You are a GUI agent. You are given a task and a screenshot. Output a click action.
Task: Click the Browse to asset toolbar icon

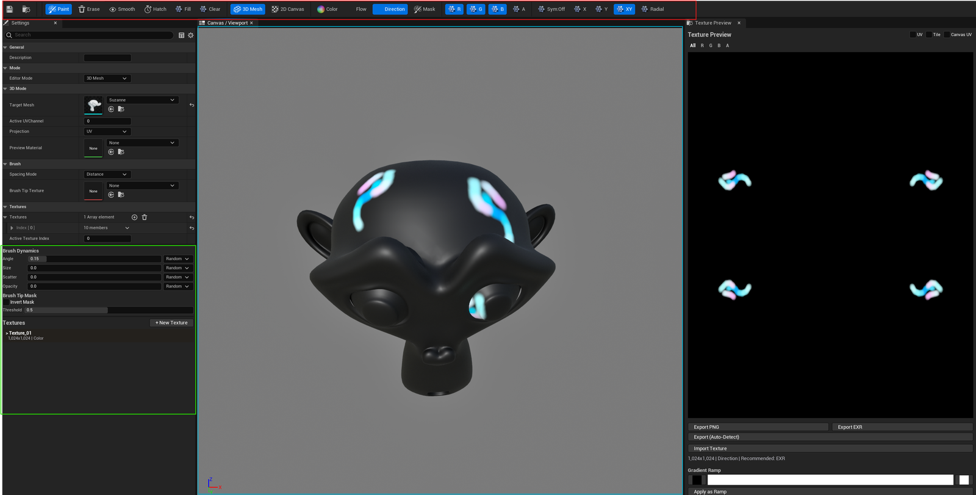coord(26,9)
